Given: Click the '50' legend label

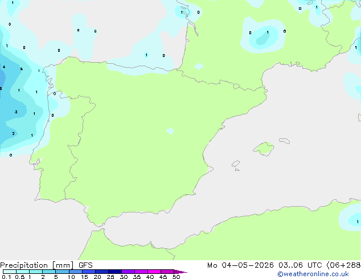Looking at the screenshot, I should 177,277.
